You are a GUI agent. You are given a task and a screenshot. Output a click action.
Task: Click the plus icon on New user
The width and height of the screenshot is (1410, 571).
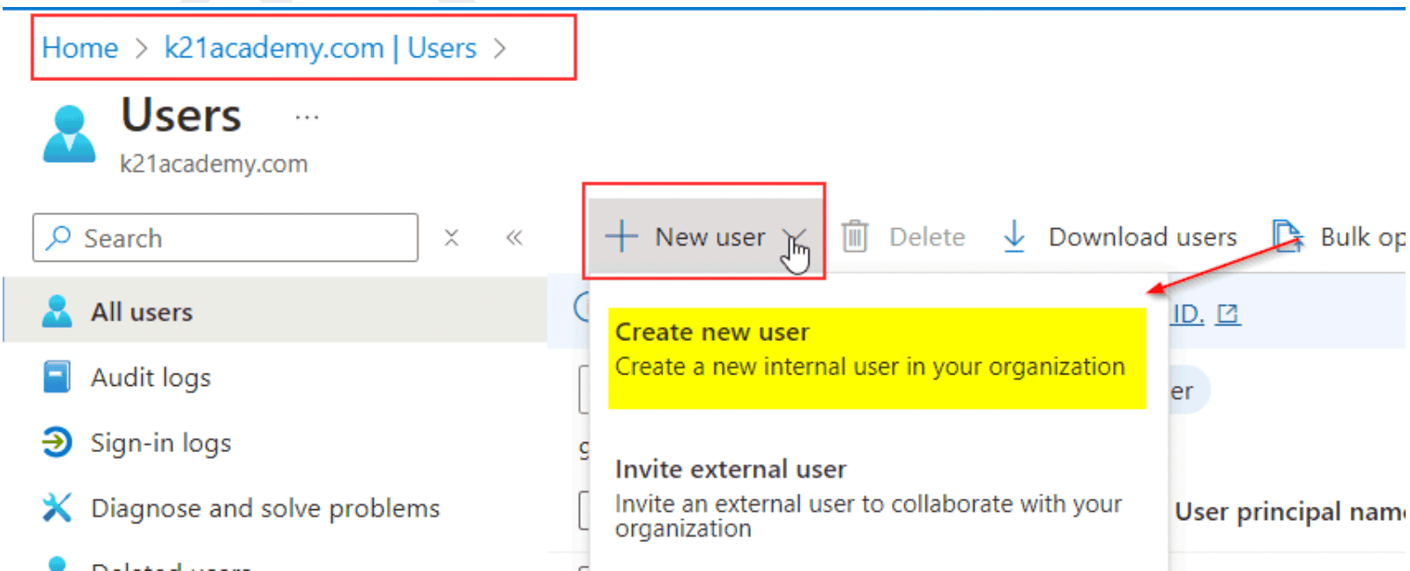(x=621, y=237)
